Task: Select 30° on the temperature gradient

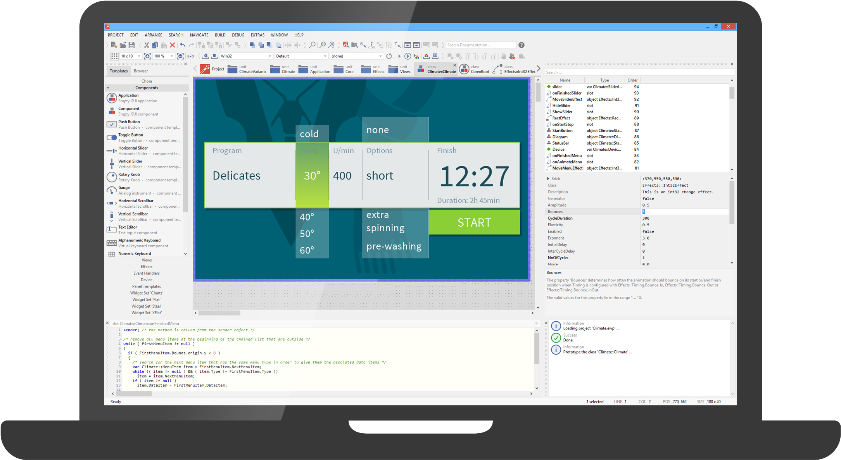Action: [312, 176]
